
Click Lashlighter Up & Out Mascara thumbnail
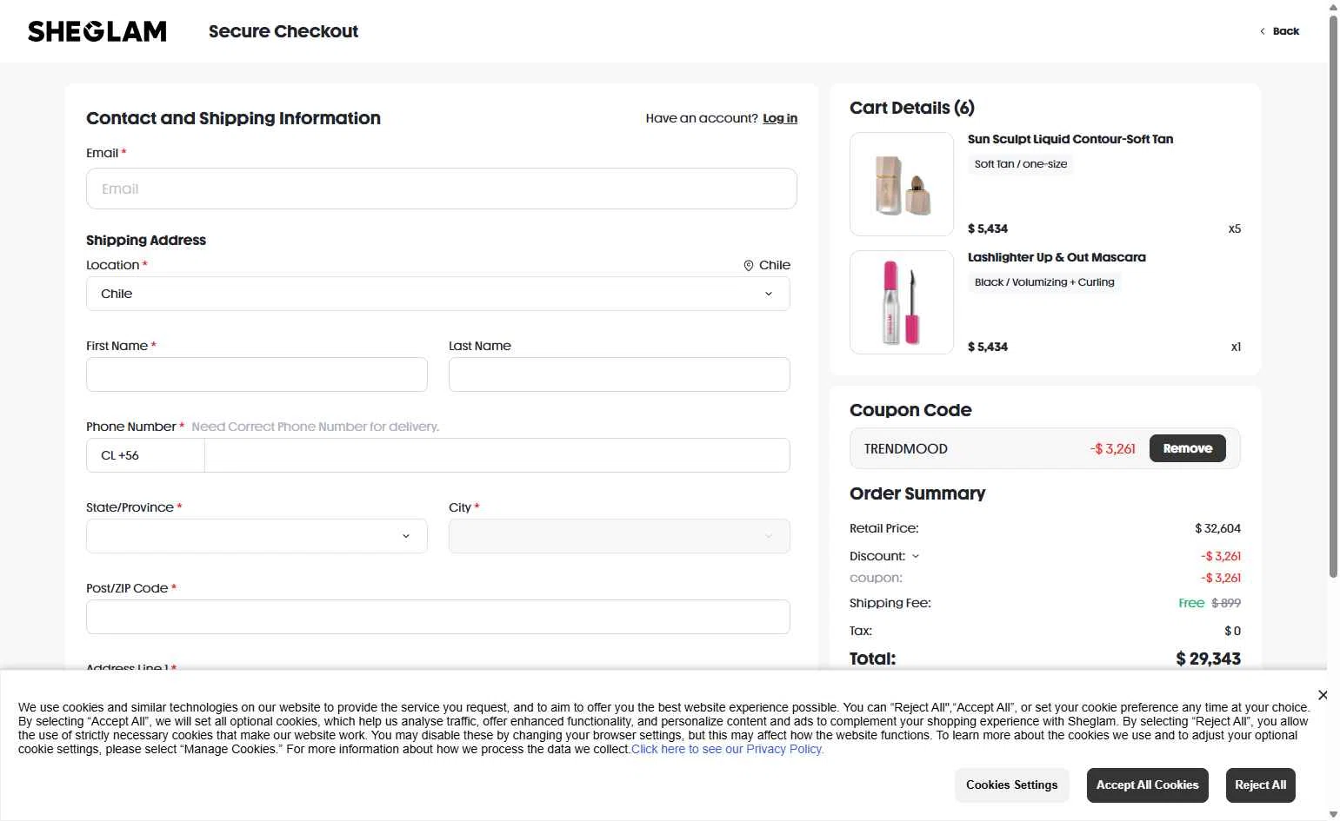coord(902,302)
